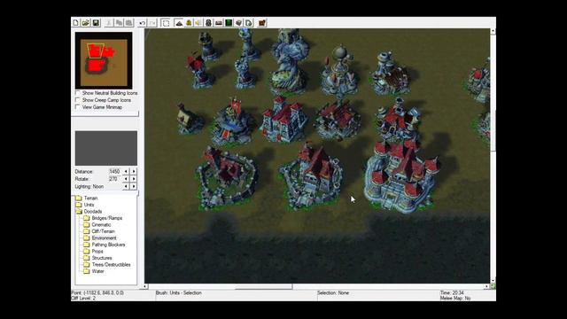
Task: Open the Import manager page icon
Action: pyautogui.click(x=249, y=23)
